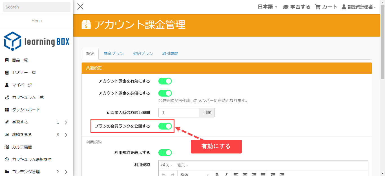Click the Curriculum list icon in sidebar
Screen dimensions: 385x176
pos(7,97)
